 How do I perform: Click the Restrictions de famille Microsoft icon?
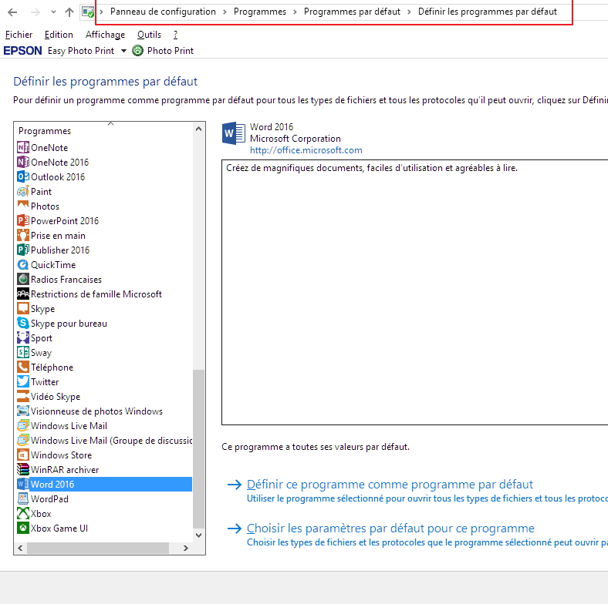pyautogui.click(x=23, y=294)
